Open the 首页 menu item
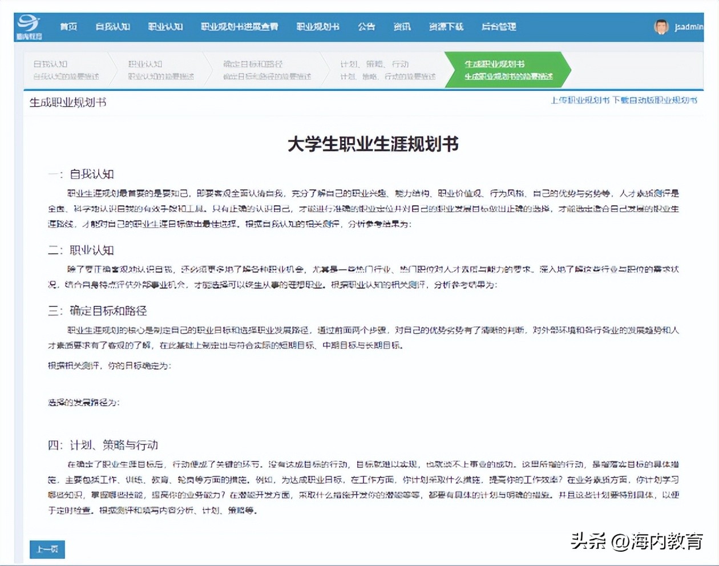Viewport: 719px width, 566px height. 68,26
